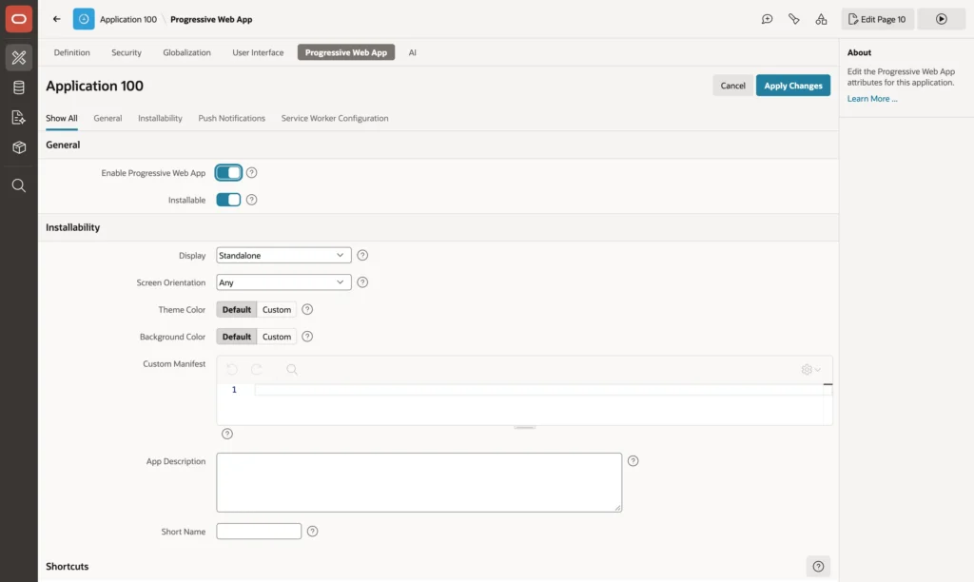Click the Progressive Web App breadcrumb text
Image resolution: width=974 pixels, height=582 pixels.
[211, 19]
